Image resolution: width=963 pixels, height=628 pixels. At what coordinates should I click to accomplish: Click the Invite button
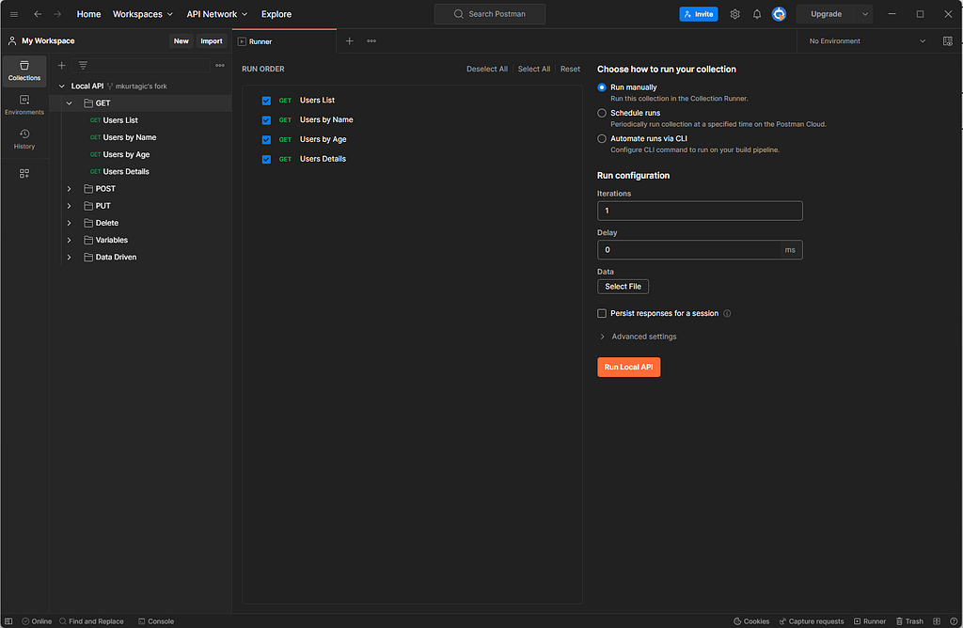(x=699, y=14)
